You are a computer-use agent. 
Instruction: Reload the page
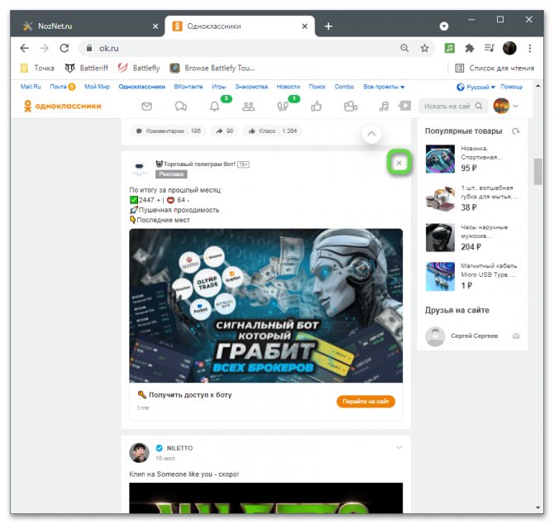(64, 49)
